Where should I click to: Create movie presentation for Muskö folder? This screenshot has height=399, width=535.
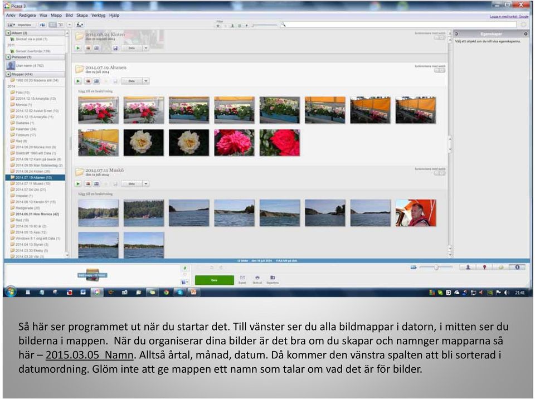(96, 184)
